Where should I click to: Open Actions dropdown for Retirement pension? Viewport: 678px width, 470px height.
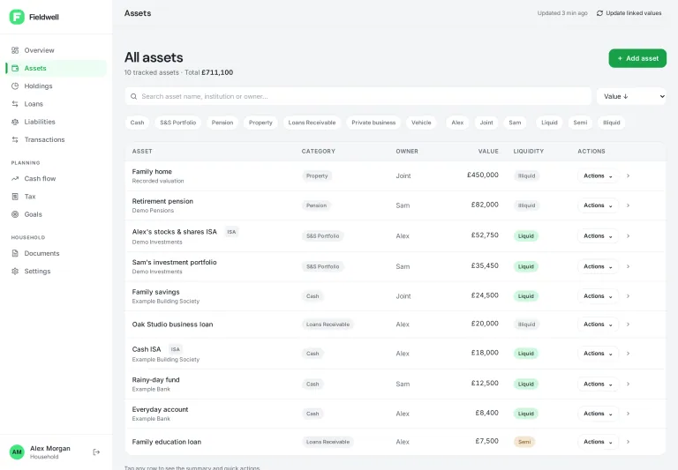point(598,205)
